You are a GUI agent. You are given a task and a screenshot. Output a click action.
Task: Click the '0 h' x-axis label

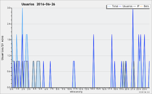tap(11, 89)
